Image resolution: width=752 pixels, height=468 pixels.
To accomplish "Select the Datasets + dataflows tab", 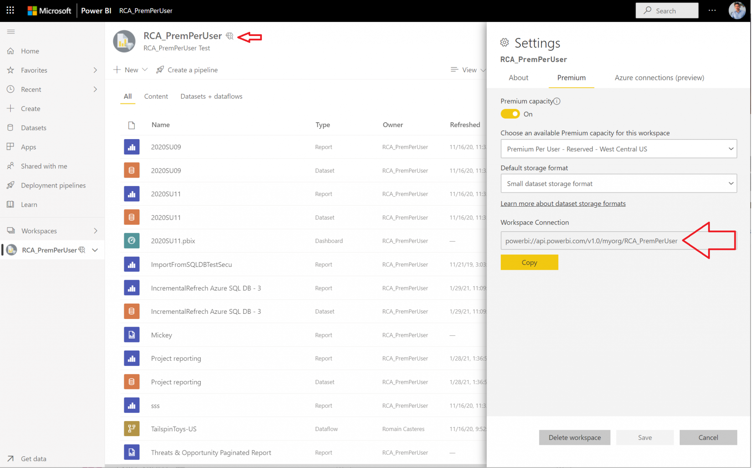I will (x=211, y=96).
